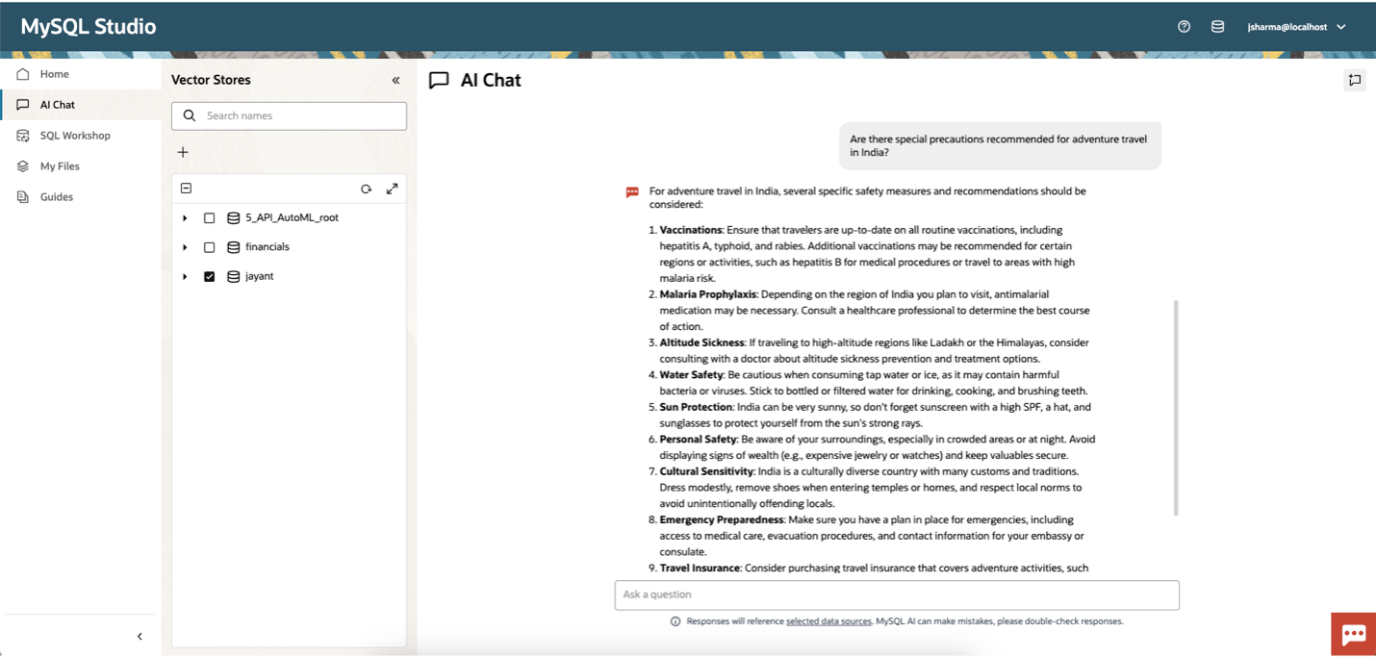The height and width of the screenshot is (658, 1376).
Task: Click the database icon in header
Action: 1217,27
